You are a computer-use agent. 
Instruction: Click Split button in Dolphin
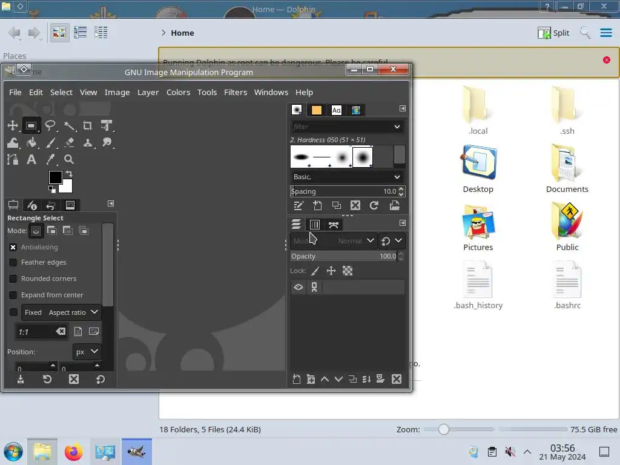tap(553, 33)
